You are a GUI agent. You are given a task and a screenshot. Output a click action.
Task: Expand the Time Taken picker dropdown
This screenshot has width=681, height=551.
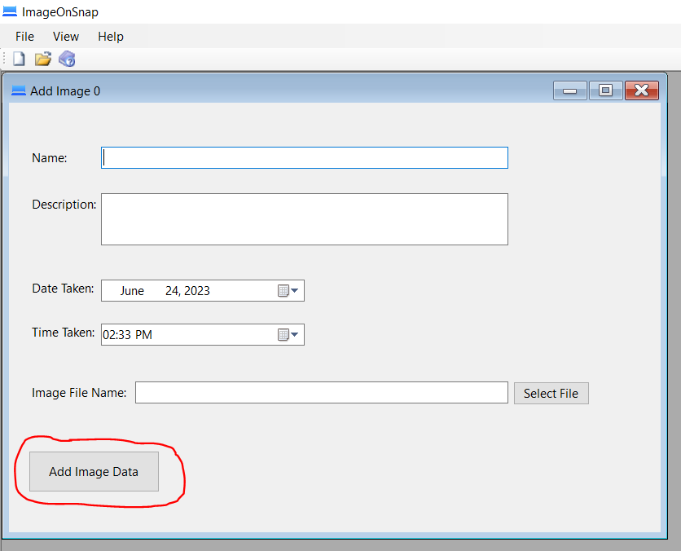(288, 335)
